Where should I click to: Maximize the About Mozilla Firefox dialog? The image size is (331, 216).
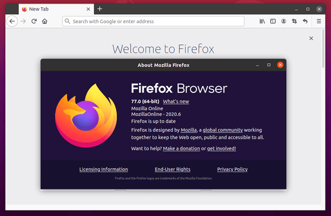(x=269, y=65)
